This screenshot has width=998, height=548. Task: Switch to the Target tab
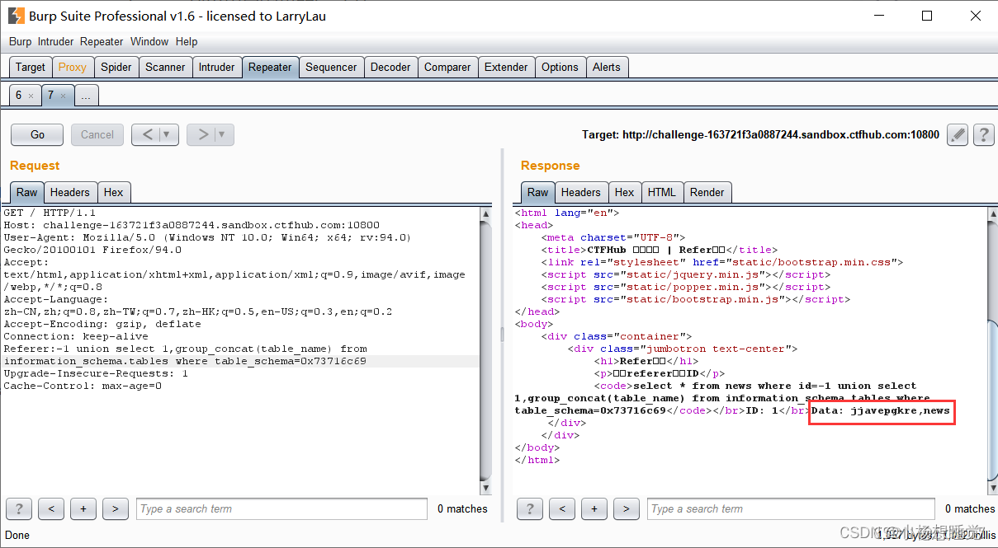31,67
